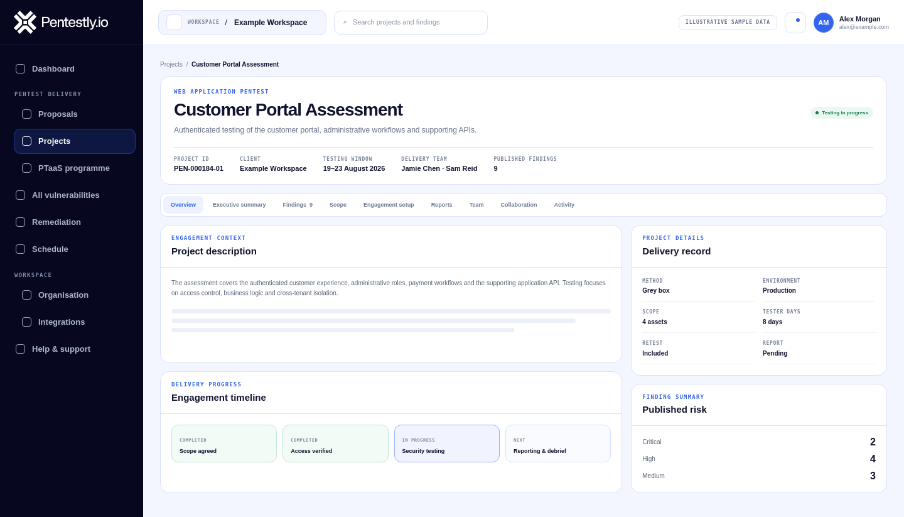This screenshot has width=904, height=517.
Task: Click the workspace switcher square icon
Action: coord(175,23)
